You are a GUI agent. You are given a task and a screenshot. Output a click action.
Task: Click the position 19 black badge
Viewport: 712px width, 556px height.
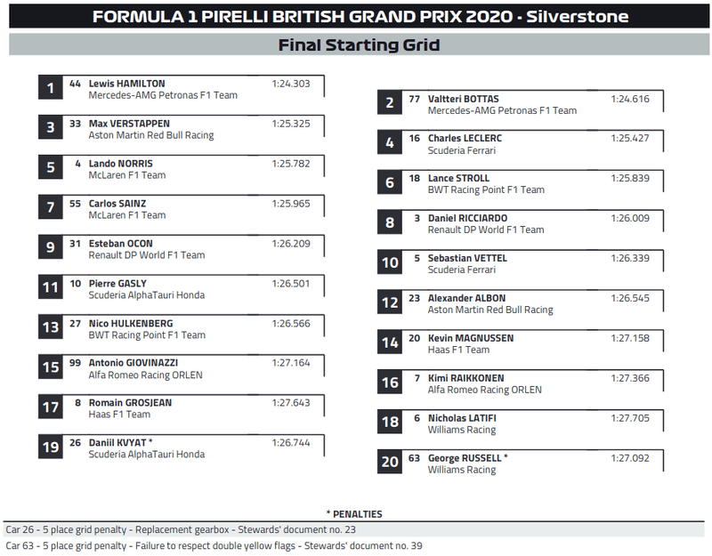point(51,447)
